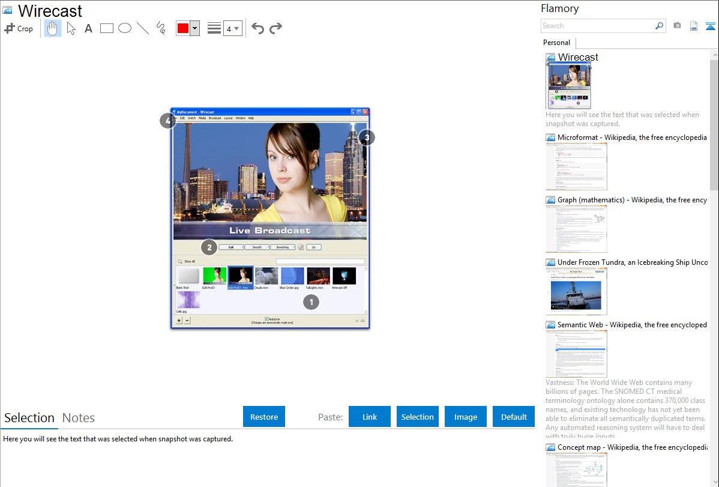
Task: Open the Concept map snapshot thumbnail
Action: coord(576,470)
